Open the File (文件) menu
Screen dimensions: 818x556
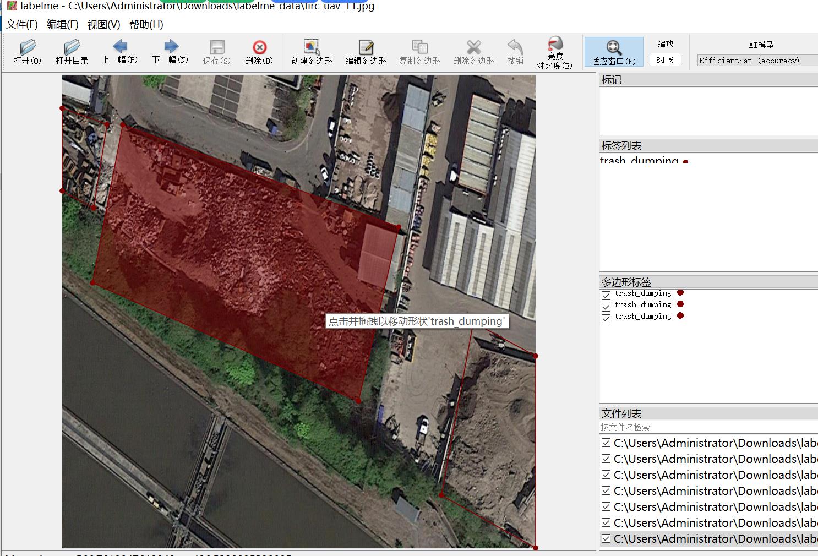22,25
